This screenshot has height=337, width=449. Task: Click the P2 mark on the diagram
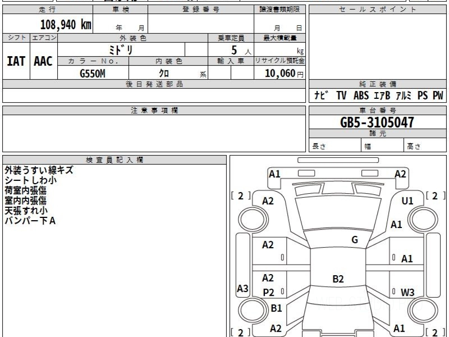click(269, 293)
